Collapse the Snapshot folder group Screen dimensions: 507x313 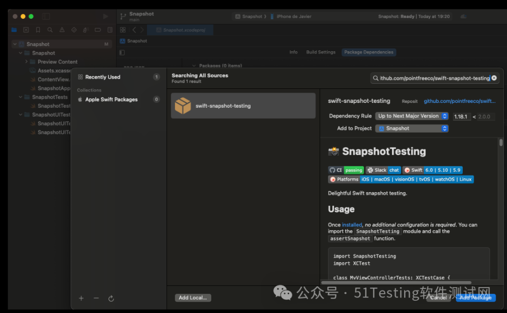[20, 53]
